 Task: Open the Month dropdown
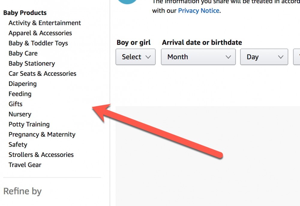tap(198, 57)
